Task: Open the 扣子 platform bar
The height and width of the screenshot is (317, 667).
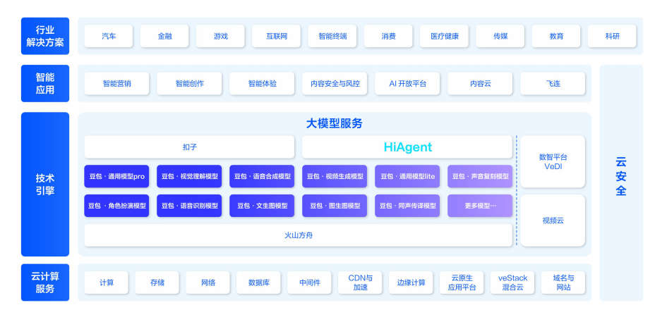Action: [x=189, y=147]
